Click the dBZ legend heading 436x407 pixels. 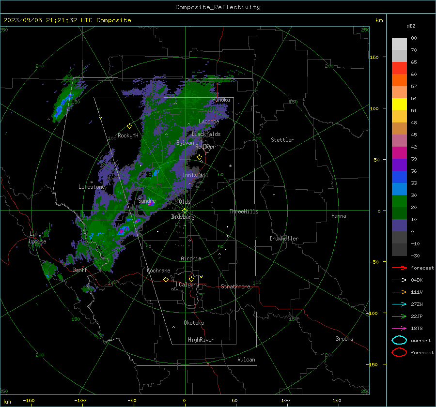point(411,26)
